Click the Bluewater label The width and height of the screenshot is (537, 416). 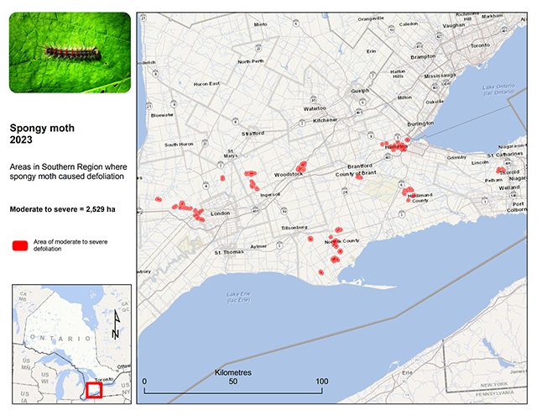pyautogui.click(x=162, y=115)
